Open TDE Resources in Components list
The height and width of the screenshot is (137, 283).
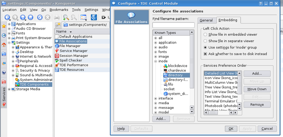pos(69,70)
